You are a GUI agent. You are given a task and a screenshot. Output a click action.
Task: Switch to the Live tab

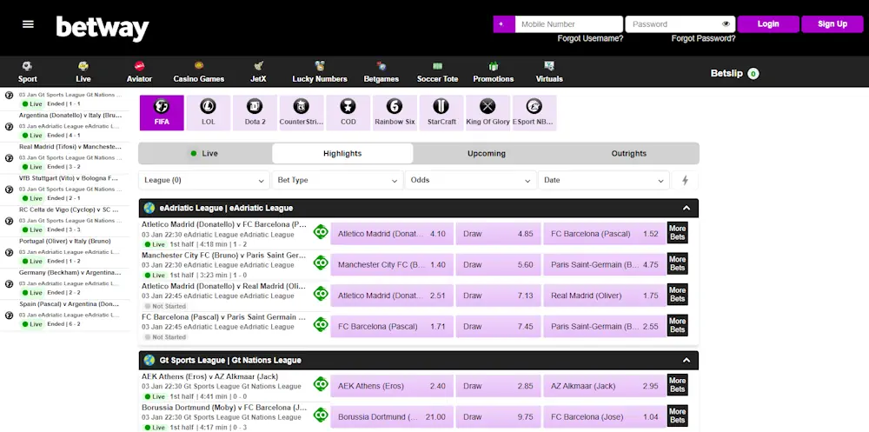(x=204, y=154)
